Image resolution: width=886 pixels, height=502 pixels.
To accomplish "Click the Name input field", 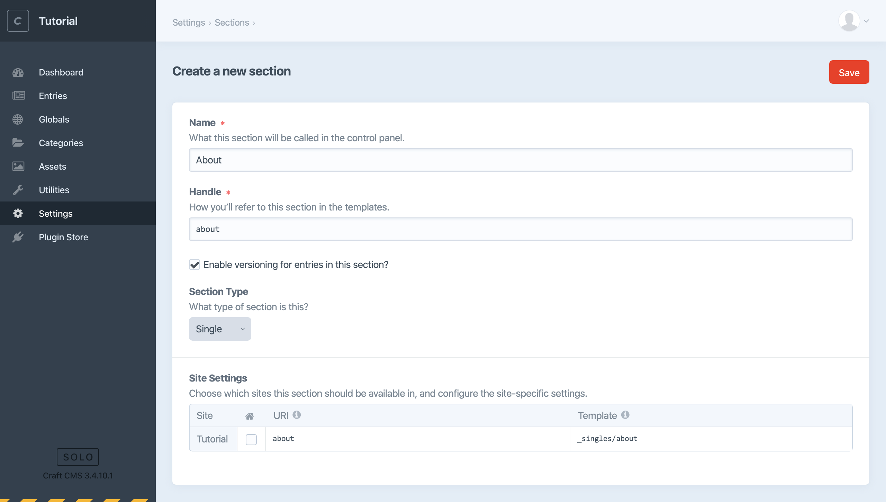I will (x=520, y=159).
